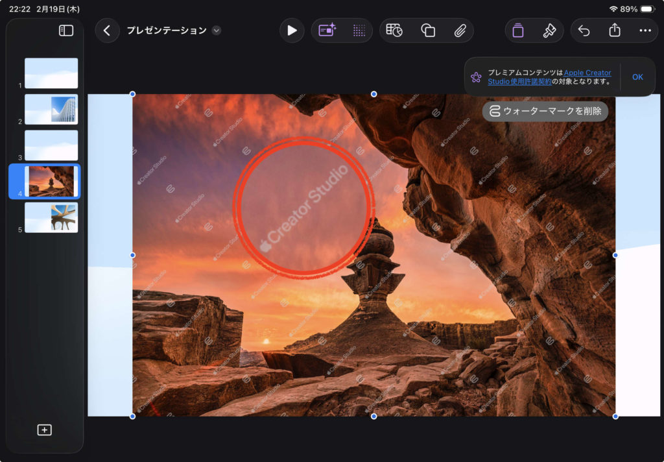Open the Share export menu
This screenshot has width=664, height=462.
[615, 30]
